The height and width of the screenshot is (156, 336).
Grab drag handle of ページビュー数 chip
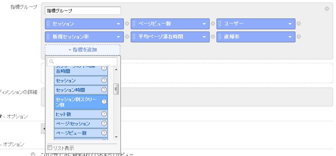134,24
